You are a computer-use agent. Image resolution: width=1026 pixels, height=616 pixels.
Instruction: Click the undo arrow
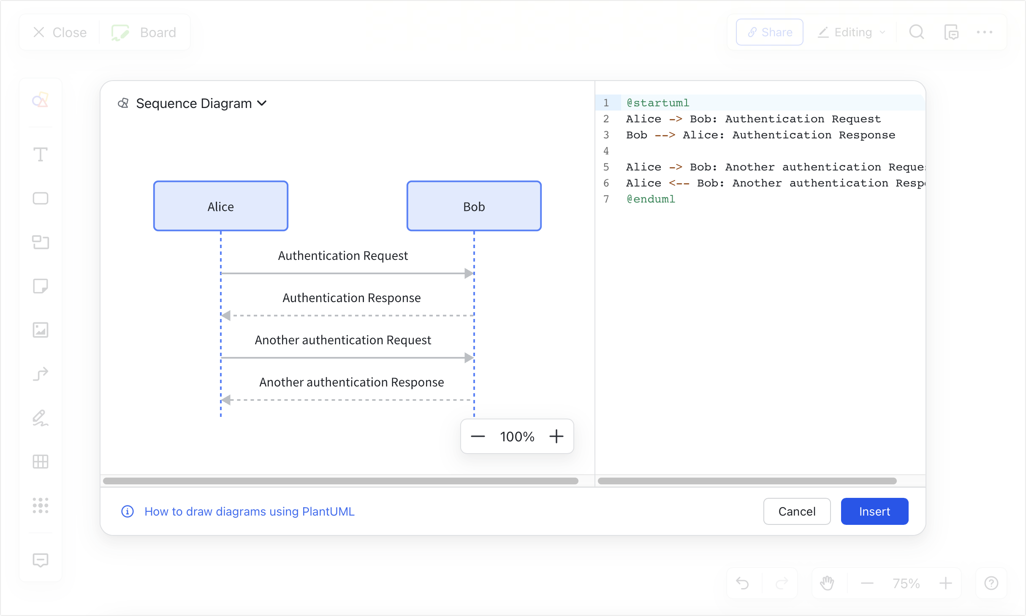click(x=742, y=584)
